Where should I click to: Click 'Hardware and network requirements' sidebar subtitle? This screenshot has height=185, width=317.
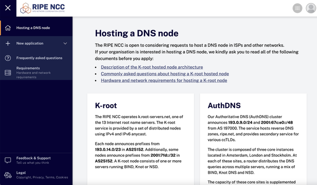(33, 75)
